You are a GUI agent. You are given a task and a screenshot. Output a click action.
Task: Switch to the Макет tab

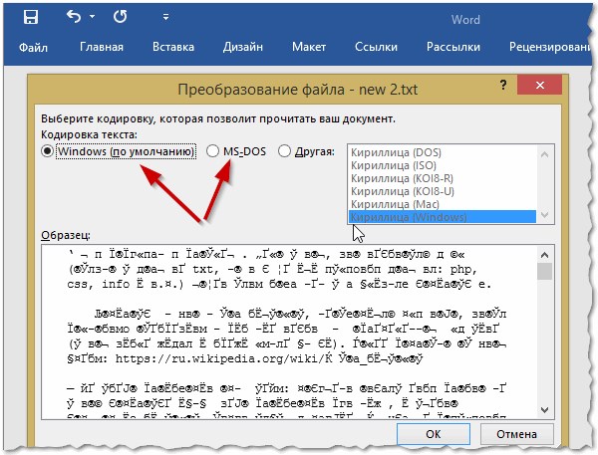[309, 47]
